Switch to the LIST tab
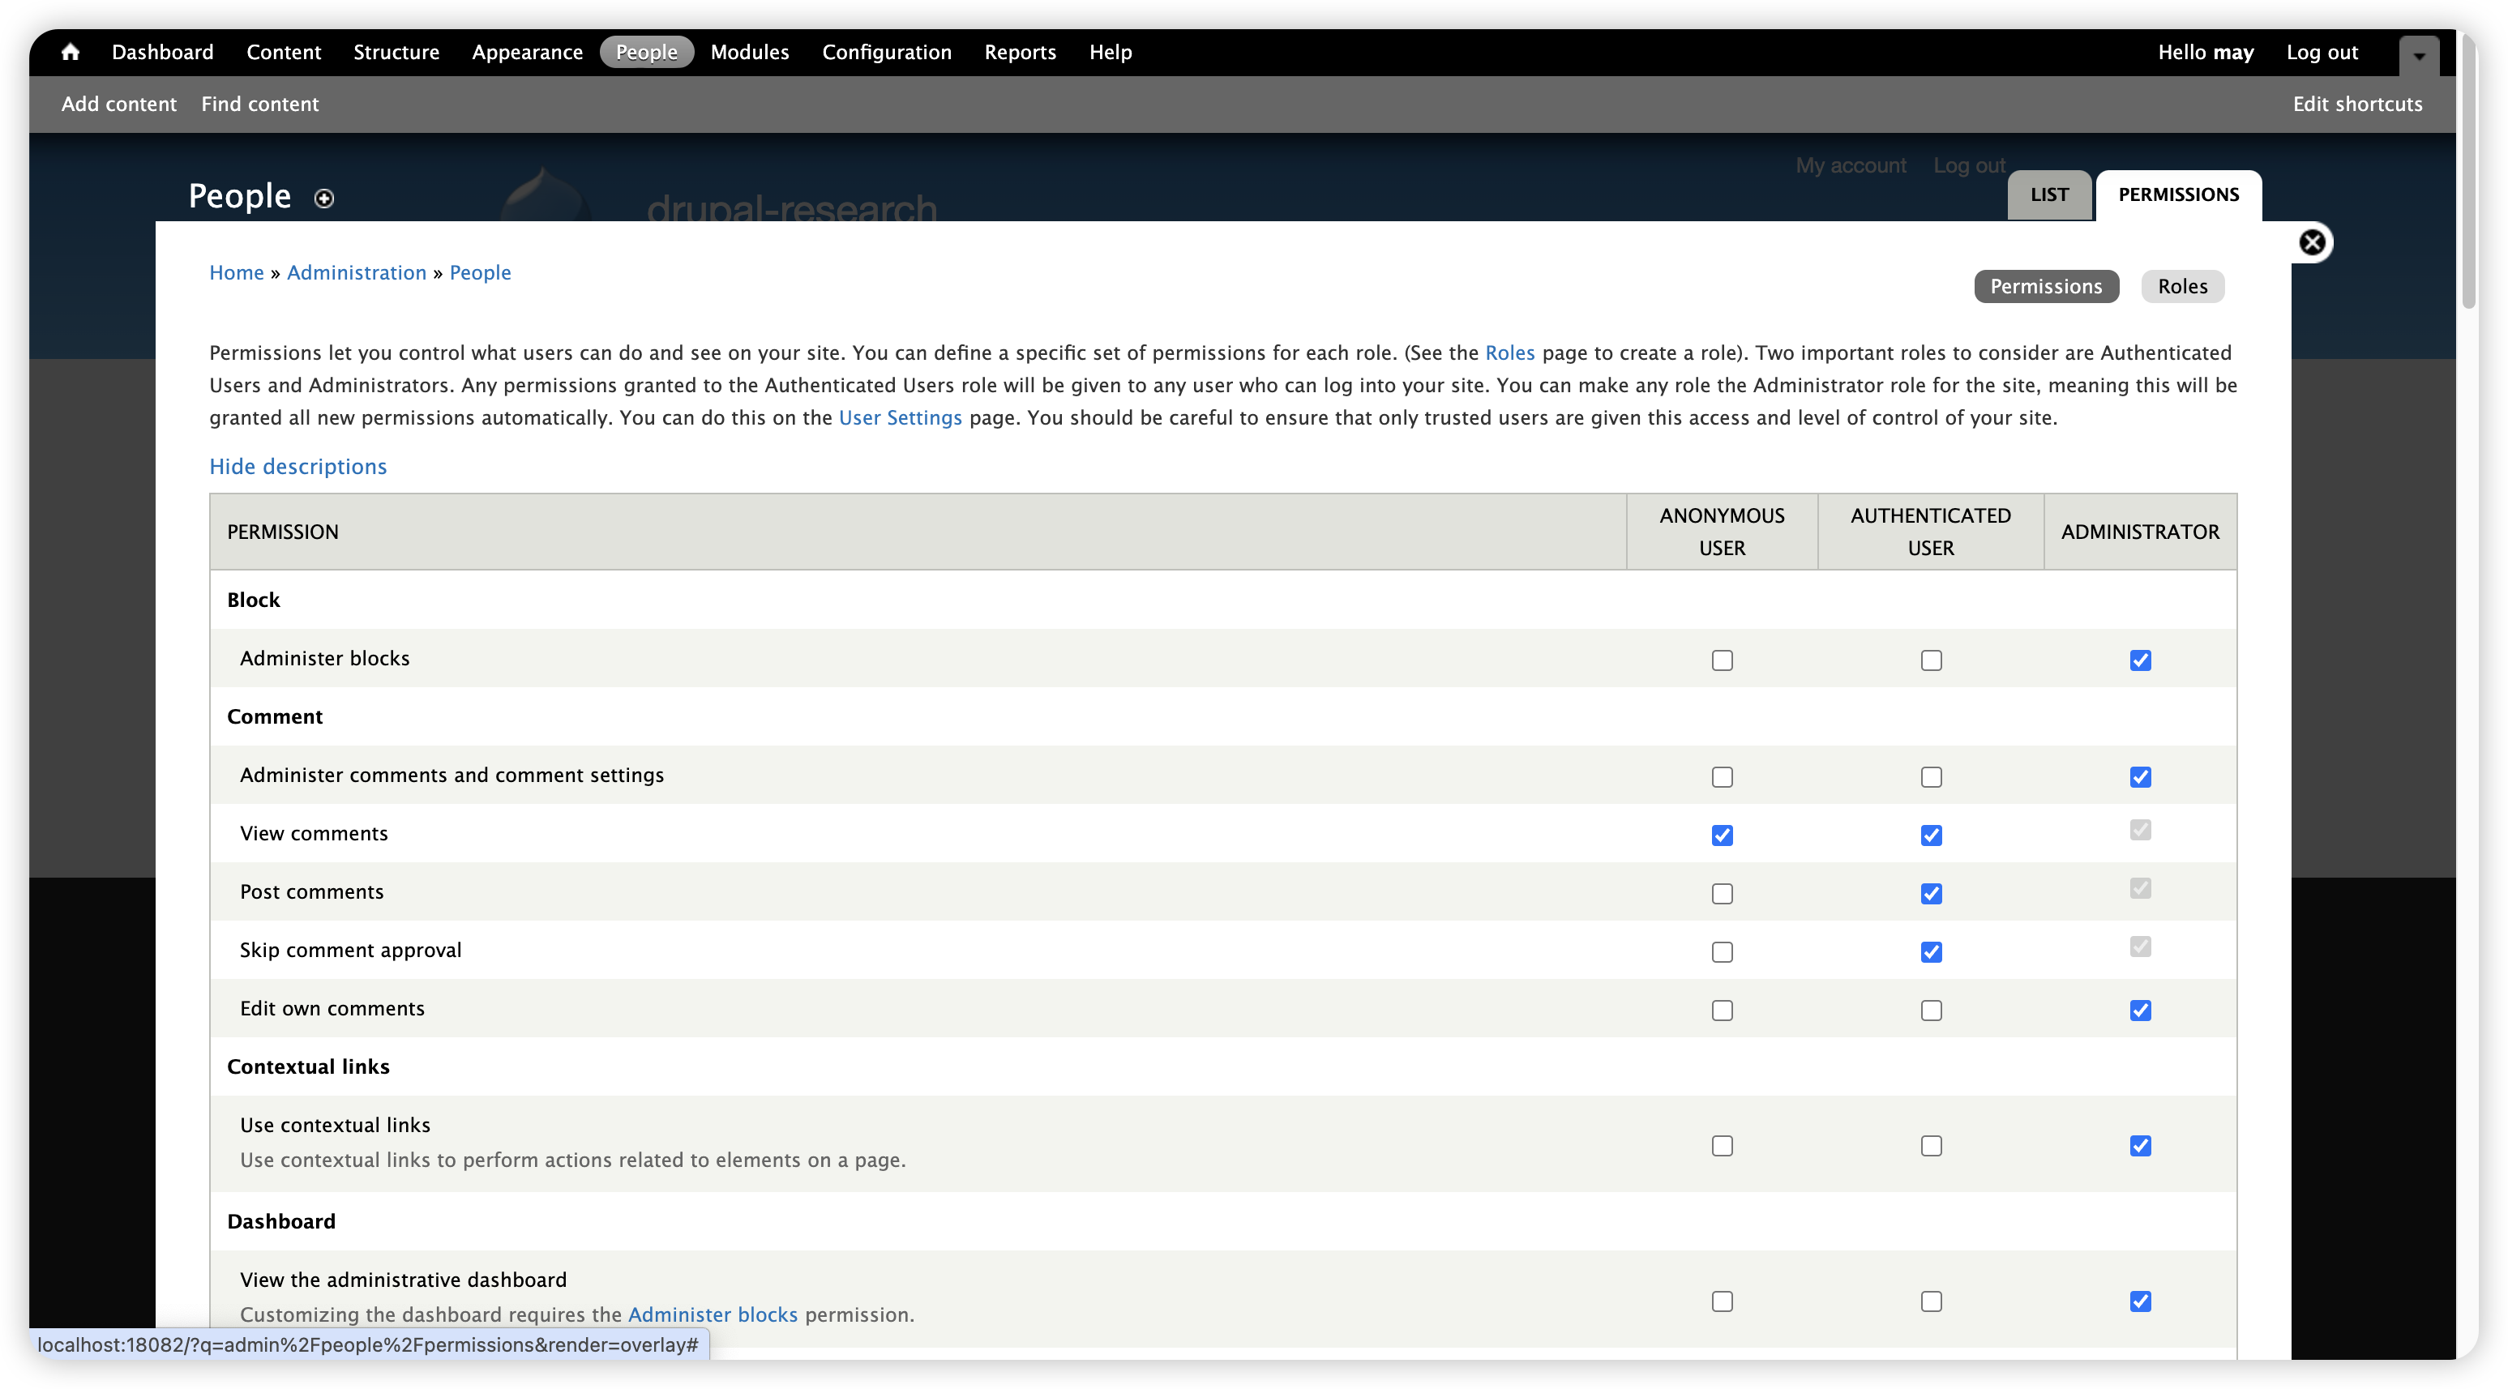2508x1389 pixels. 2049,194
